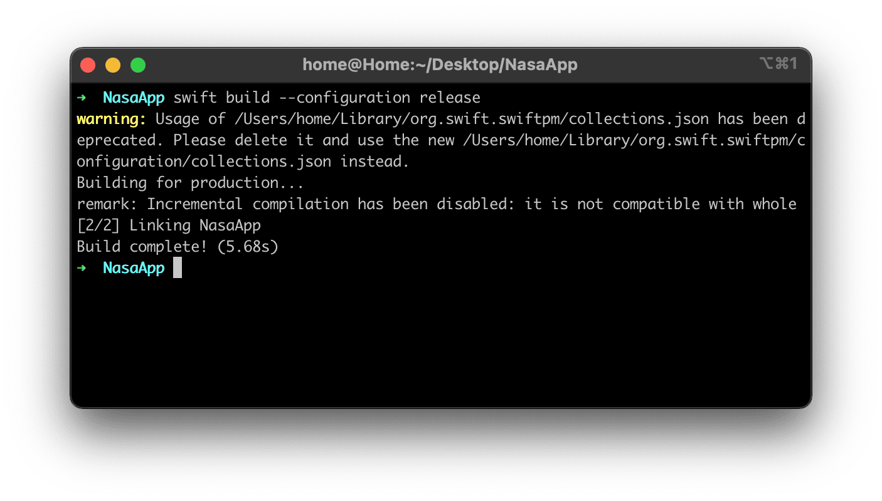Click the Build complete! (5.68s) line
Viewport: 882px width, 501px height.
coord(178,247)
